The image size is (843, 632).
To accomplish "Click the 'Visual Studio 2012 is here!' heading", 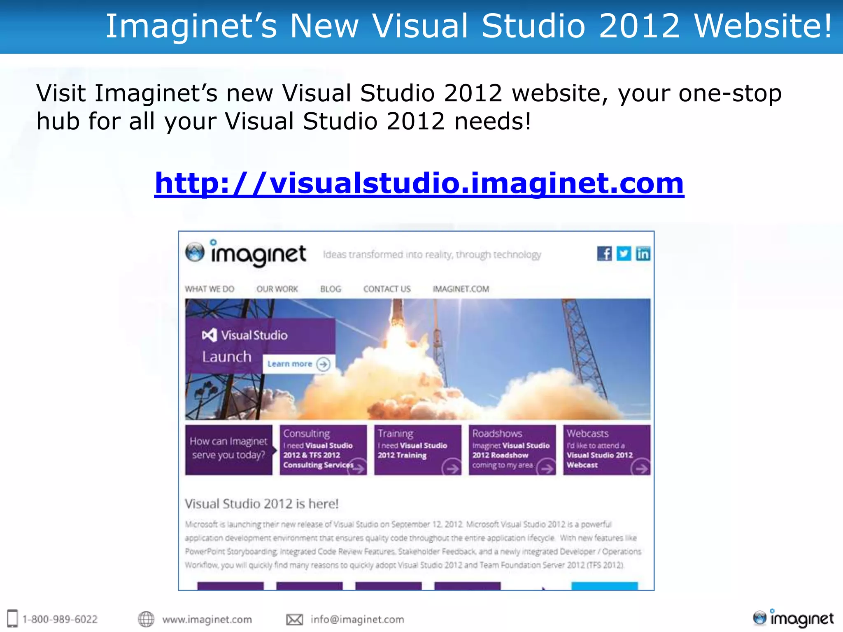I will pos(262,504).
